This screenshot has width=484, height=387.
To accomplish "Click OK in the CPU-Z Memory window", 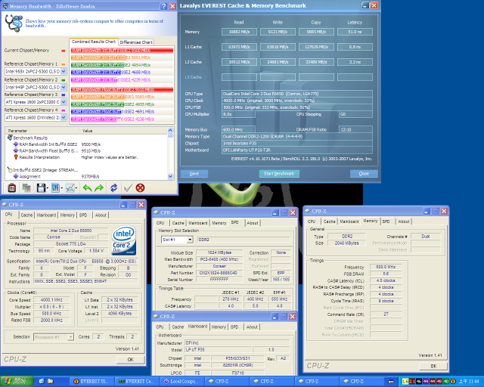I will point(433,366).
